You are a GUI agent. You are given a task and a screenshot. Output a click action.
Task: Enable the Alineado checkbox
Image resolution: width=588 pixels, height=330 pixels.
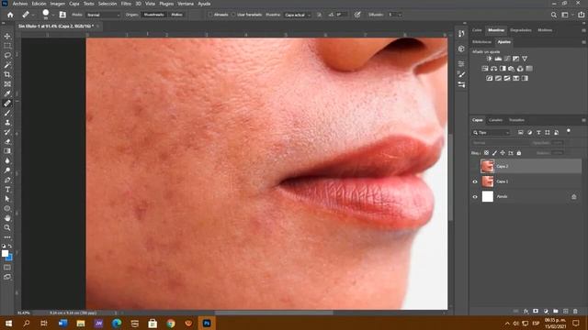coord(210,15)
